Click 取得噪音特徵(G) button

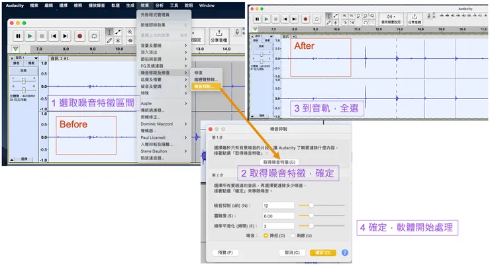[x=279, y=162]
